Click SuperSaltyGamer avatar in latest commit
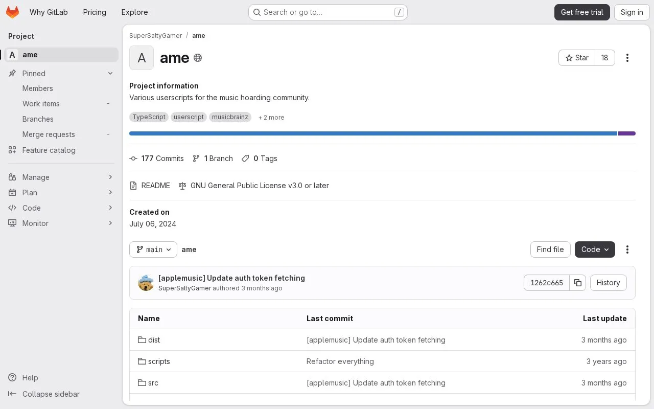Viewport: 654px width, 409px height. (x=146, y=283)
